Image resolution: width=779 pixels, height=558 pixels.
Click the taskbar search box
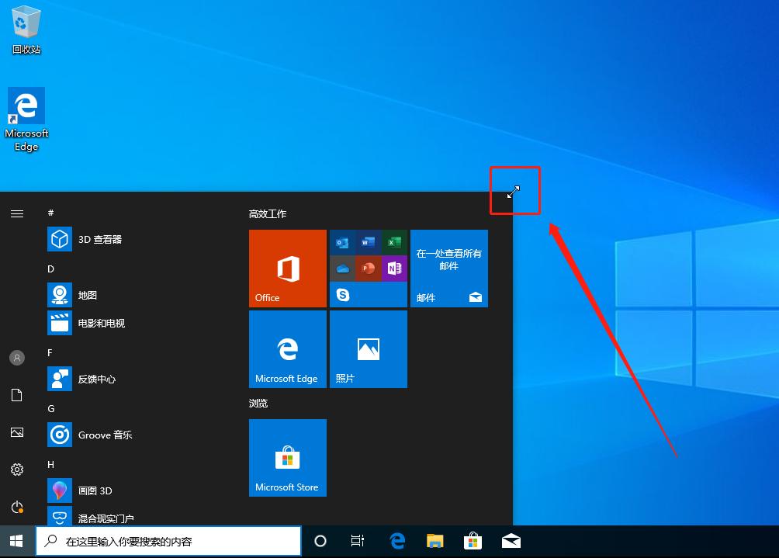(x=168, y=541)
